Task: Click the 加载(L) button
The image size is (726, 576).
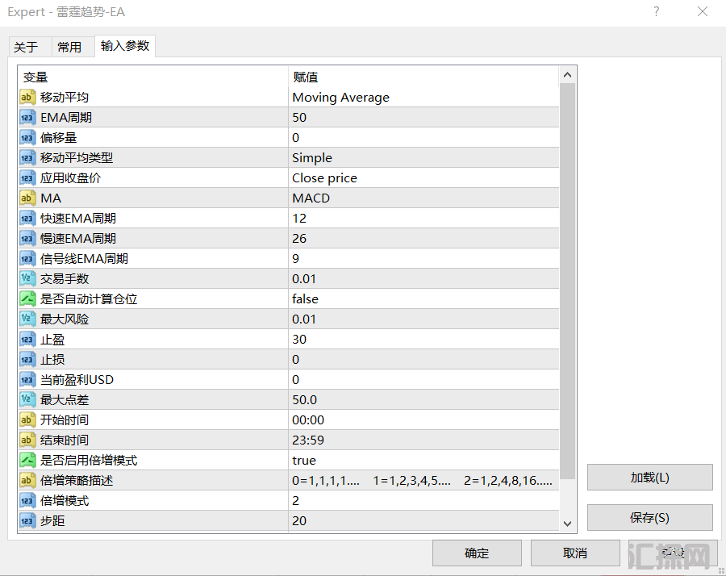Action: click(x=649, y=478)
